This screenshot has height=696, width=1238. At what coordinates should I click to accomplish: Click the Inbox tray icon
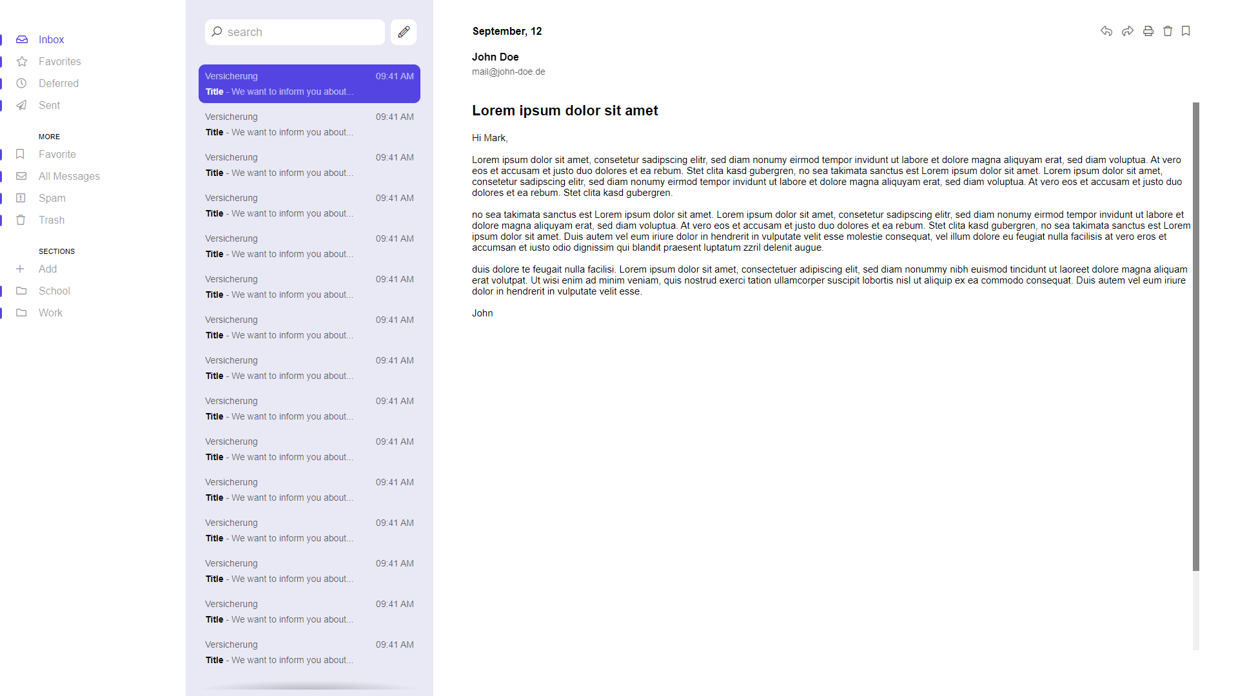point(22,39)
